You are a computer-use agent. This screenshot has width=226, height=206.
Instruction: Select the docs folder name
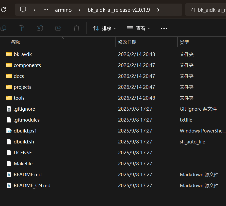coord(19,76)
